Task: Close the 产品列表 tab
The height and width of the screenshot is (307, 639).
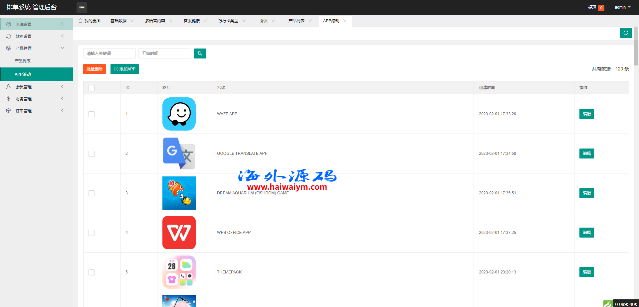Action: tap(310, 21)
